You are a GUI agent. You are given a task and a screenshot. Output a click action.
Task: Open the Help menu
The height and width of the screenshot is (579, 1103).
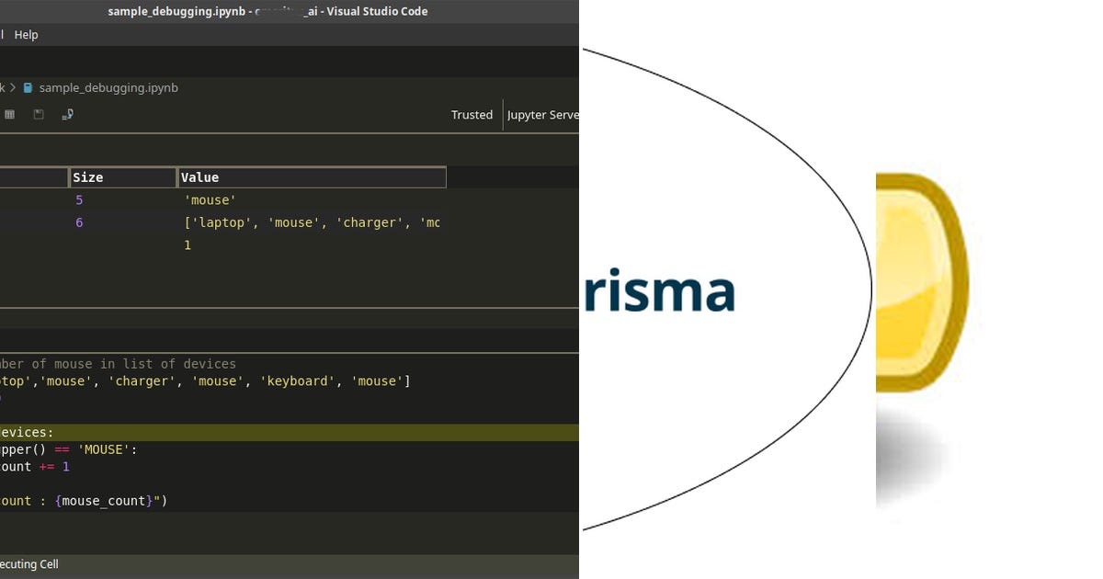coord(26,34)
